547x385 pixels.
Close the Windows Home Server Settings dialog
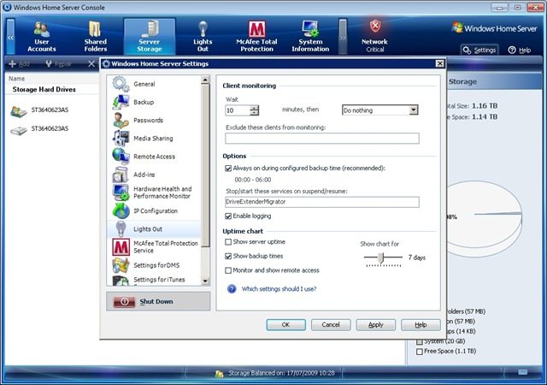[439, 63]
